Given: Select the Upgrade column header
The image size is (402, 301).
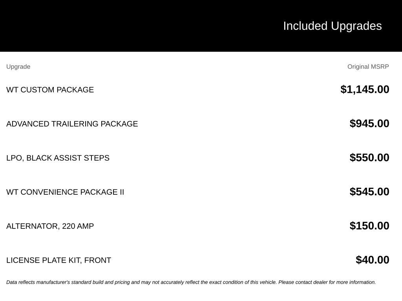Looking at the screenshot, I should [x=18, y=67].
